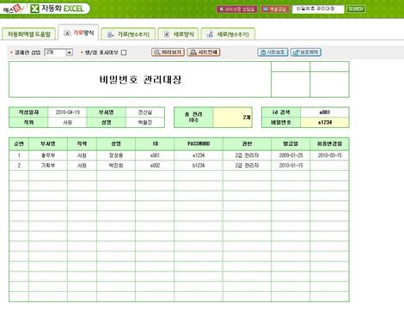This screenshot has height=310, width=404.
Task: Click the 작성일자 label cell
Action: [x=28, y=112]
